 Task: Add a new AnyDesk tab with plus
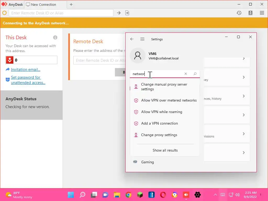71,5
